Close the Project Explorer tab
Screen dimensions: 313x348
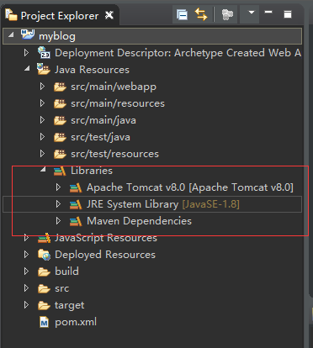click(x=109, y=15)
